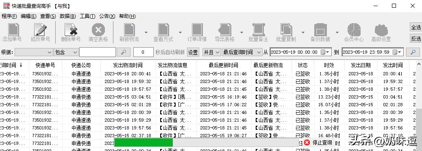Open the 并且 logic dropdown
Viewport: 422px width, 151px height.
pyautogui.click(x=212, y=52)
